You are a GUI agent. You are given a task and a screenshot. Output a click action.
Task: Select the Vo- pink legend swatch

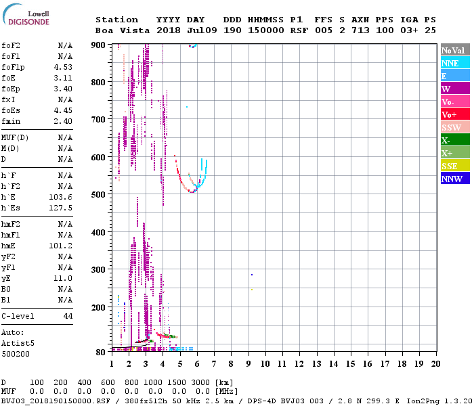click(455, 101)
